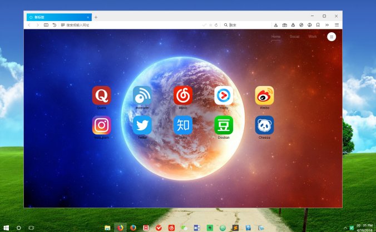The width and height of the screenshot is (376, 232).
Task: Open the Twitter shortcut tile
Action: 142,125
